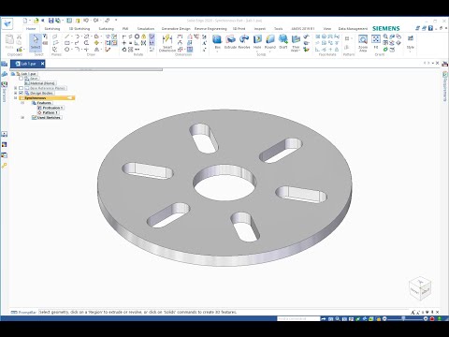Close the Lab 1.par document tab
449x337 pixels.
pos(42,64)
